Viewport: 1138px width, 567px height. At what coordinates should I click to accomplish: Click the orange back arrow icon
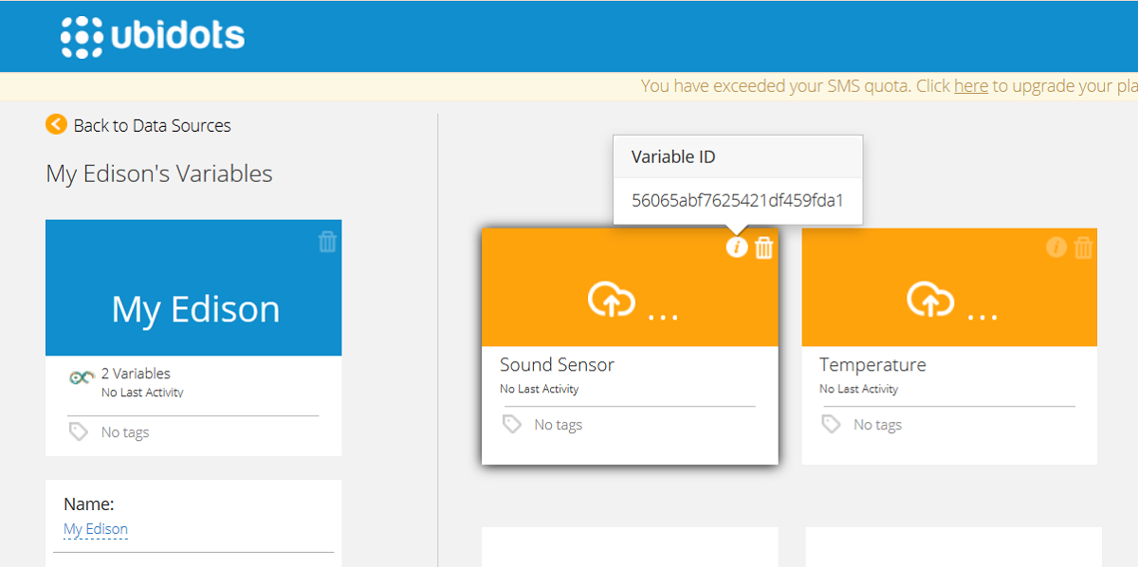pyautogui.click(x=56, y=124)
